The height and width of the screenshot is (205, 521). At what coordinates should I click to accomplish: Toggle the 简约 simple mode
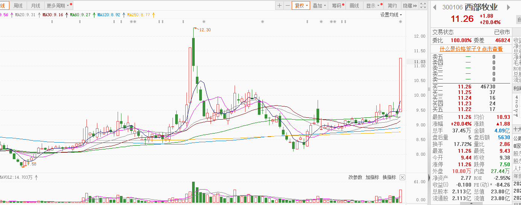[392, 6]
